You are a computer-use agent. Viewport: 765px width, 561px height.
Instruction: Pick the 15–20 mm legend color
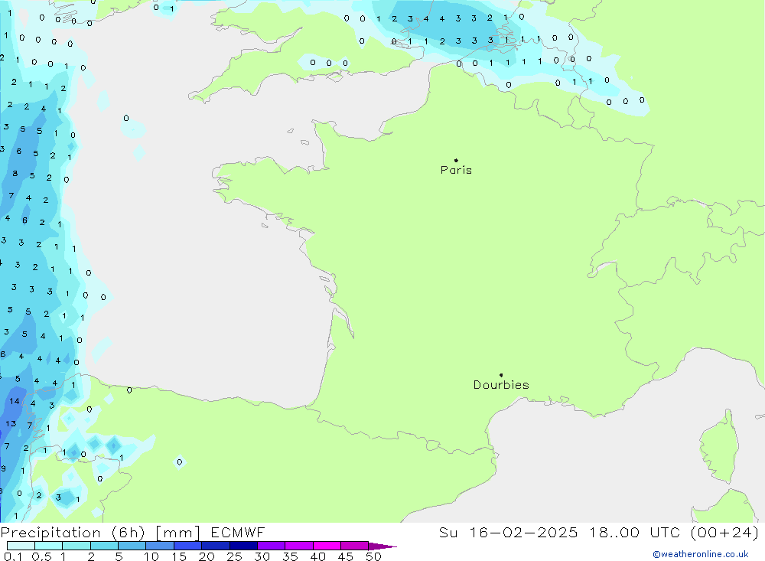pos(187,546)
